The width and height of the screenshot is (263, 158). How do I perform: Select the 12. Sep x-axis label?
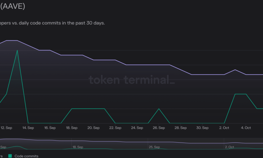pos(6,128)
